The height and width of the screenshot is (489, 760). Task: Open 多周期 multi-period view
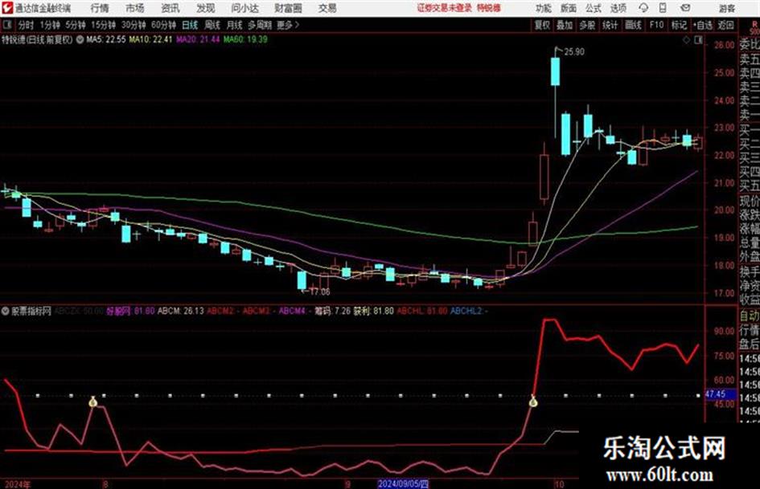point(260,25)
